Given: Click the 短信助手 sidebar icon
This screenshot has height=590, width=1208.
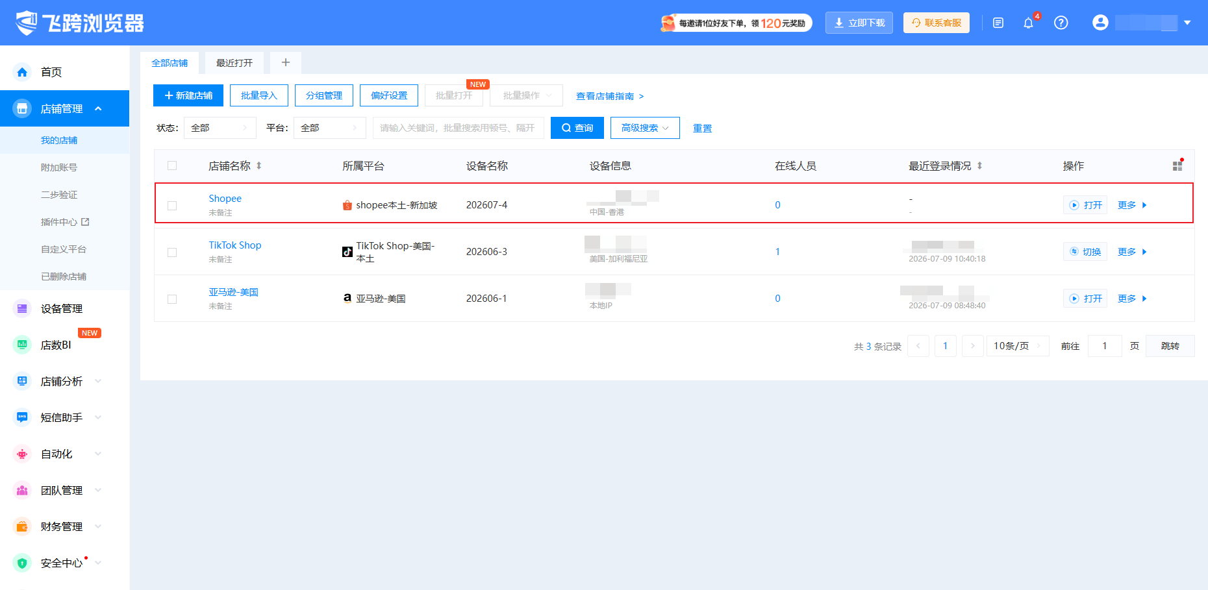Looking at the screenshot, I should coord(22,417).
